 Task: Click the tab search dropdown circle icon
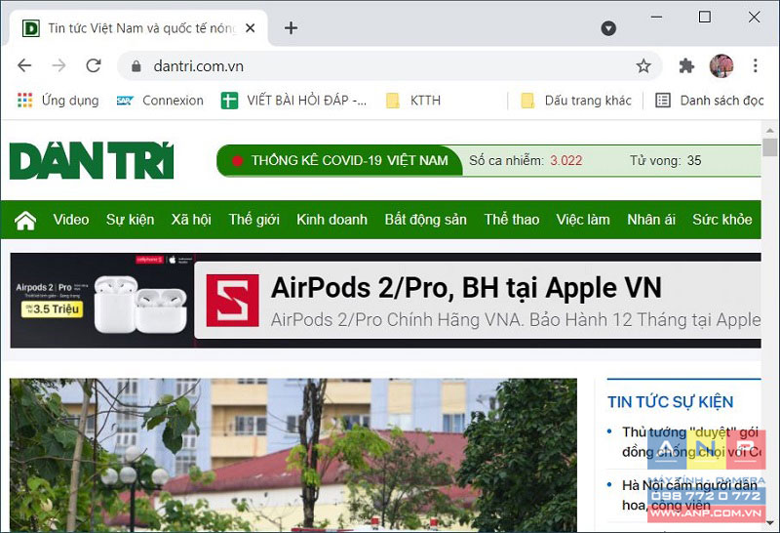607,28
